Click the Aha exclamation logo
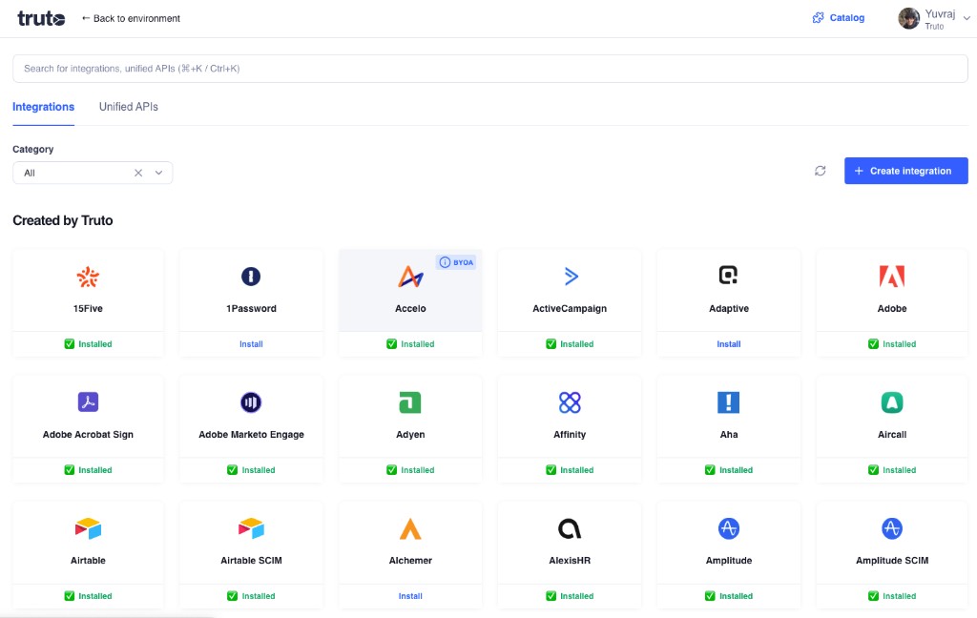This screenshot has width=977, height=618. point(728,402)
